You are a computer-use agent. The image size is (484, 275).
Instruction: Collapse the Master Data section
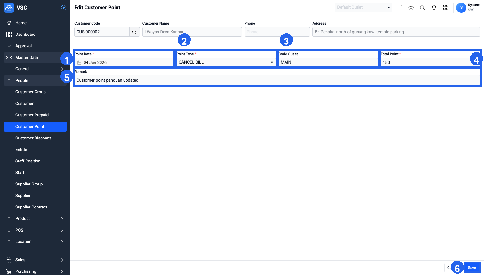coord(35,58)
